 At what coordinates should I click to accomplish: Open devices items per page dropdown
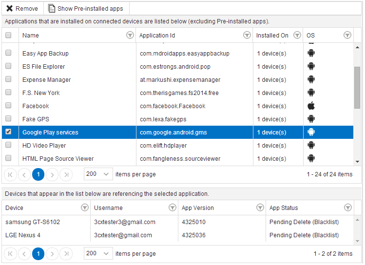[98, 253]
